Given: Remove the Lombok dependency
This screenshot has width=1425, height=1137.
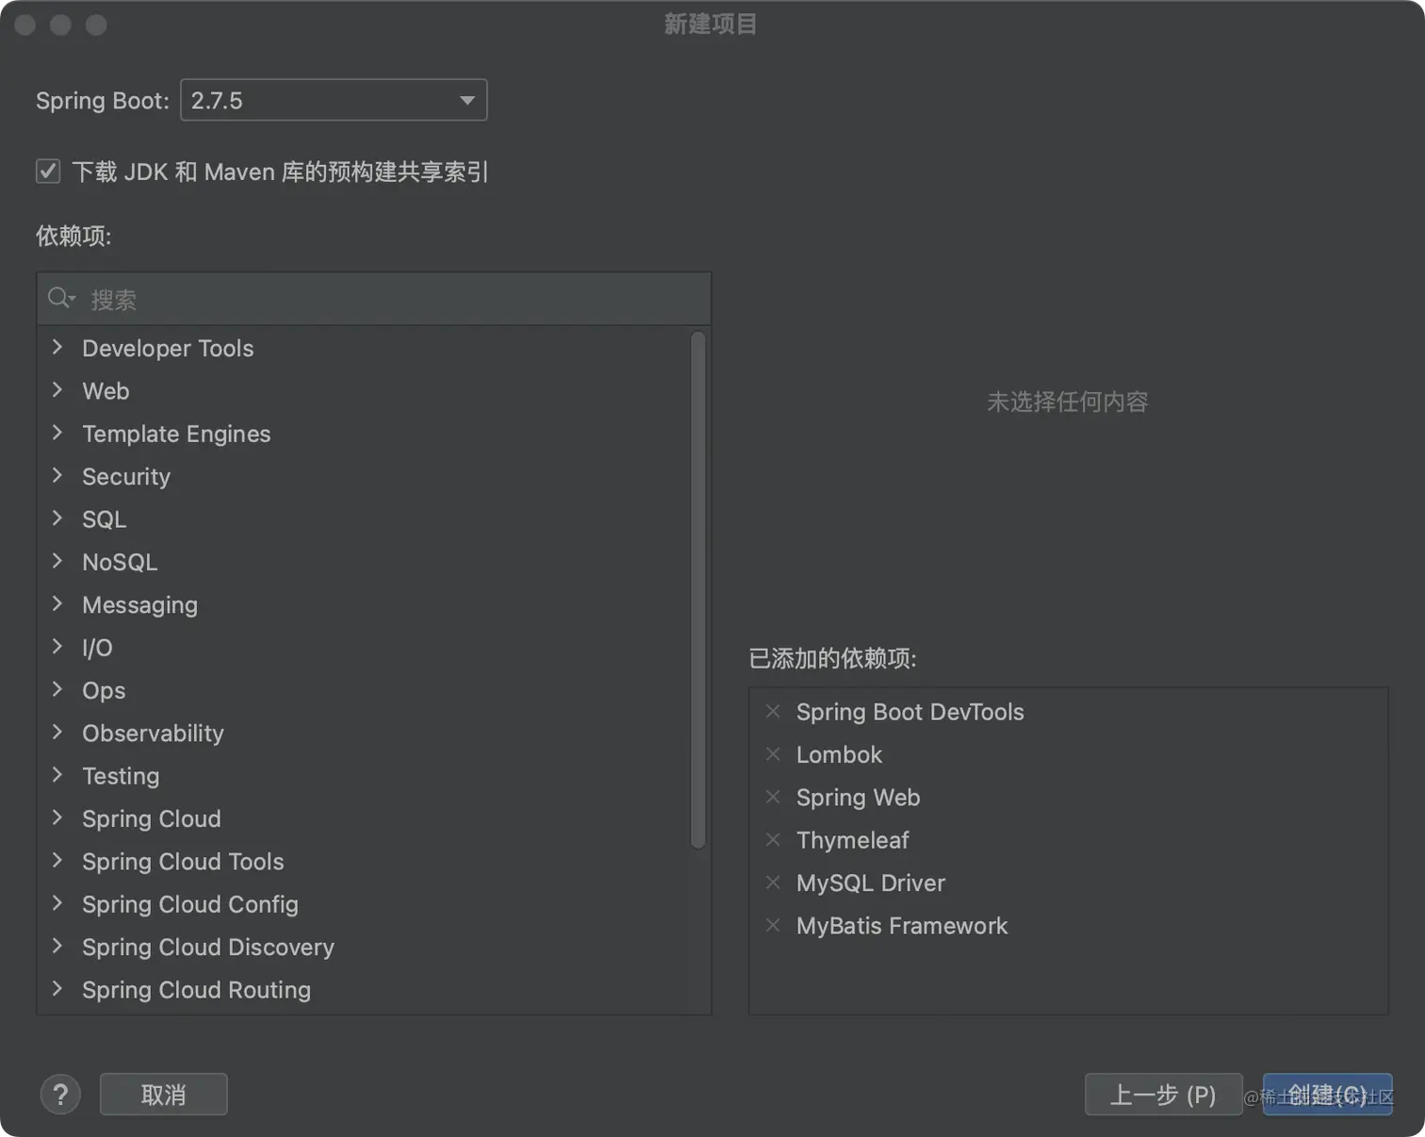Looking at the screenshot, I should [x=773, y=754].
